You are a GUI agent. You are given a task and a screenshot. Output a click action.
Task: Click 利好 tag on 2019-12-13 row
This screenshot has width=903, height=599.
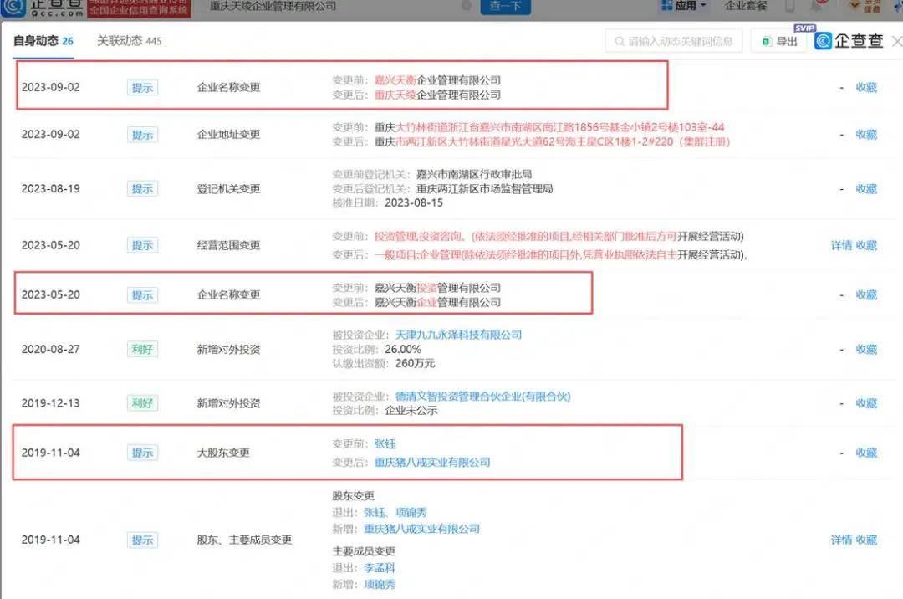[x=142, y=403]
